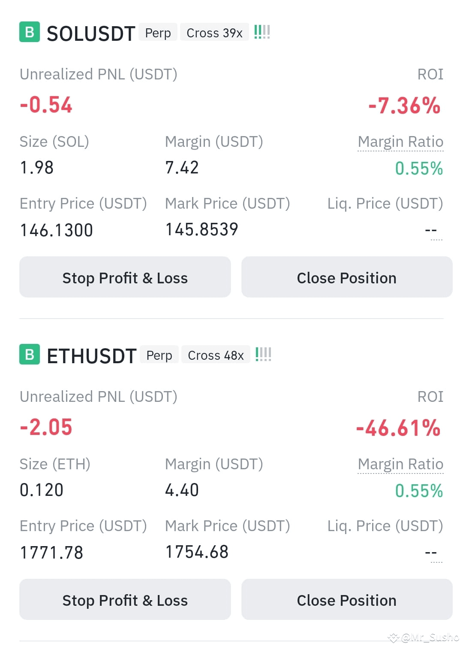Tap the green B icon beside ETHUSDT

[30, 355]
